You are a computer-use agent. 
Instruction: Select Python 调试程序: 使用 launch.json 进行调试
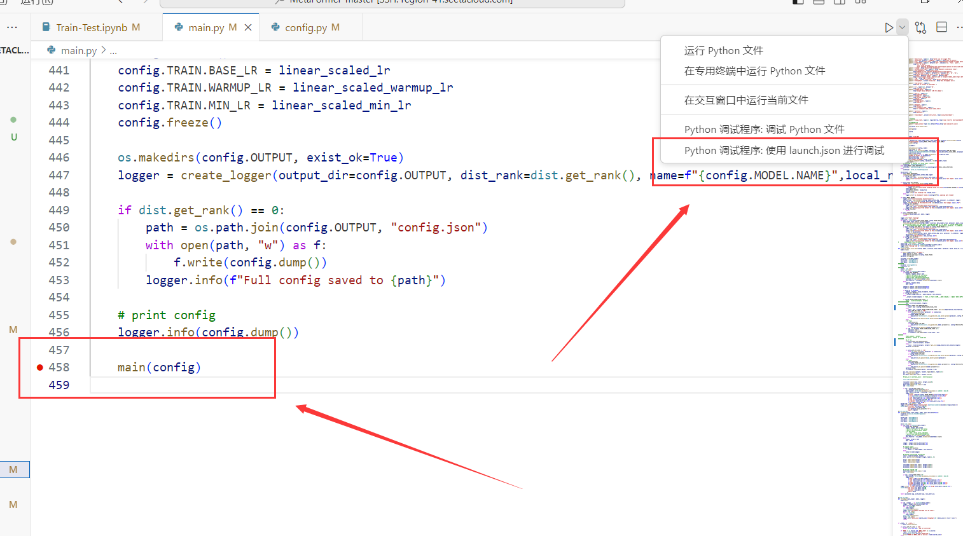tap(784, 150)
